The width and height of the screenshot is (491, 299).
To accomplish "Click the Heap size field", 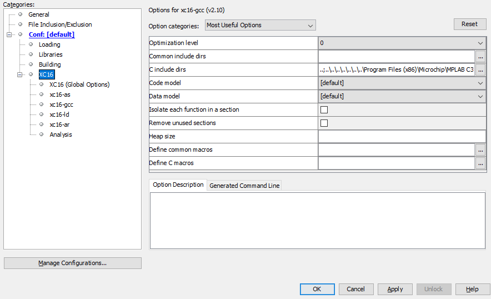I will [x=402, y=136].
